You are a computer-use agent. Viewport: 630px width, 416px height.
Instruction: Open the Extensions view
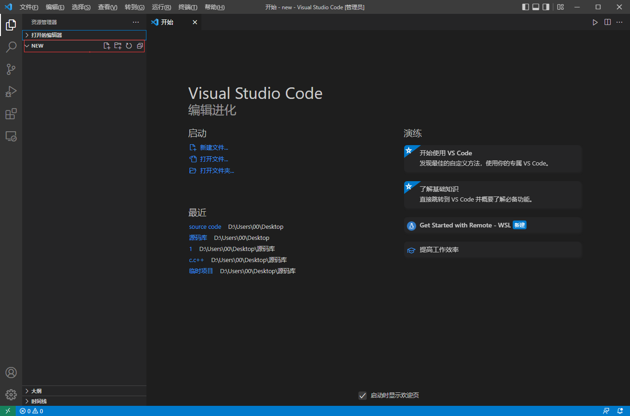click(11, 114)
